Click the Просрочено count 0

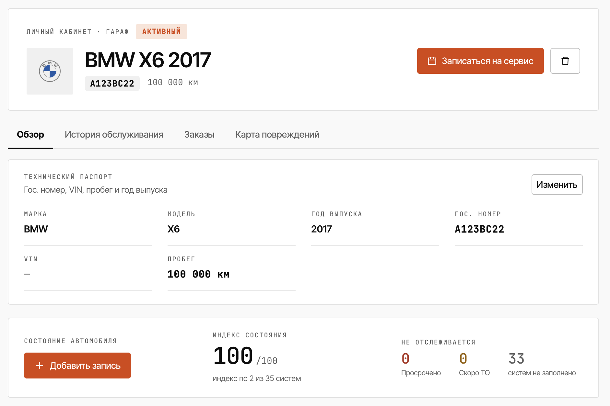click(405, 359)
